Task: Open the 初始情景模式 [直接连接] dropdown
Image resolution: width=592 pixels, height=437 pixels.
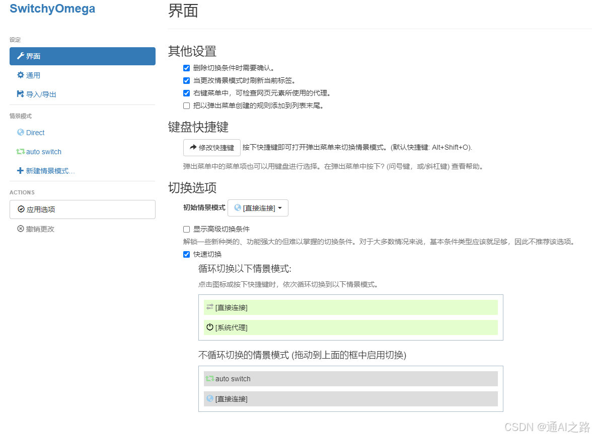Action: (x=258, y=208)
